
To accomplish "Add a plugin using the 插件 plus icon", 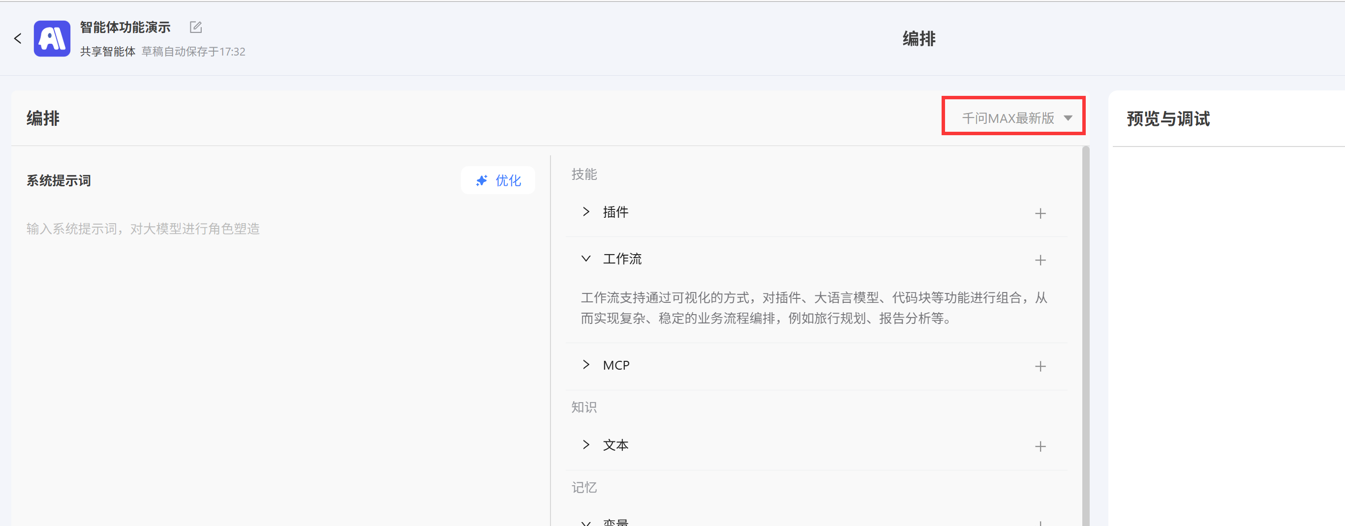I will (x=1041, y=213).
